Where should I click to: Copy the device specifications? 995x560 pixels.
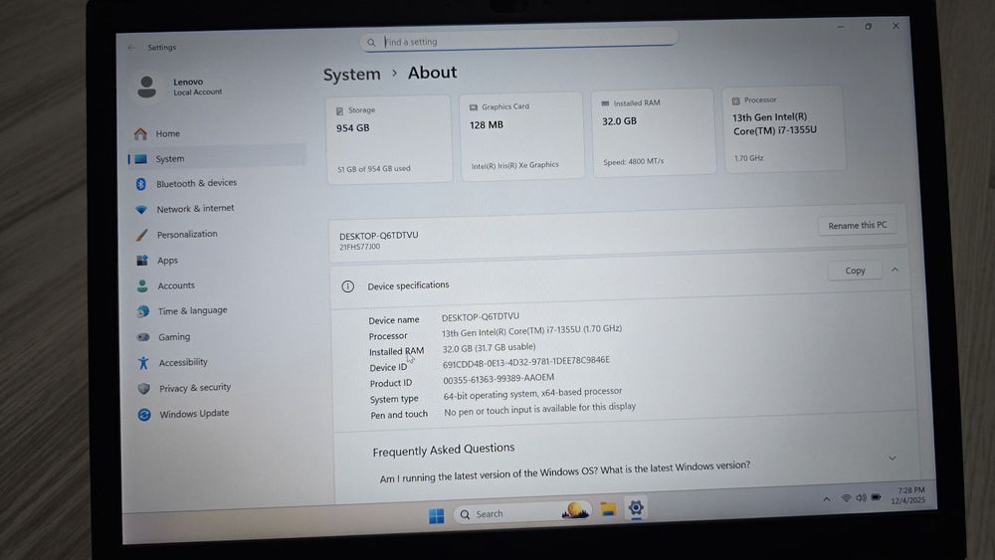click(855, 271)
